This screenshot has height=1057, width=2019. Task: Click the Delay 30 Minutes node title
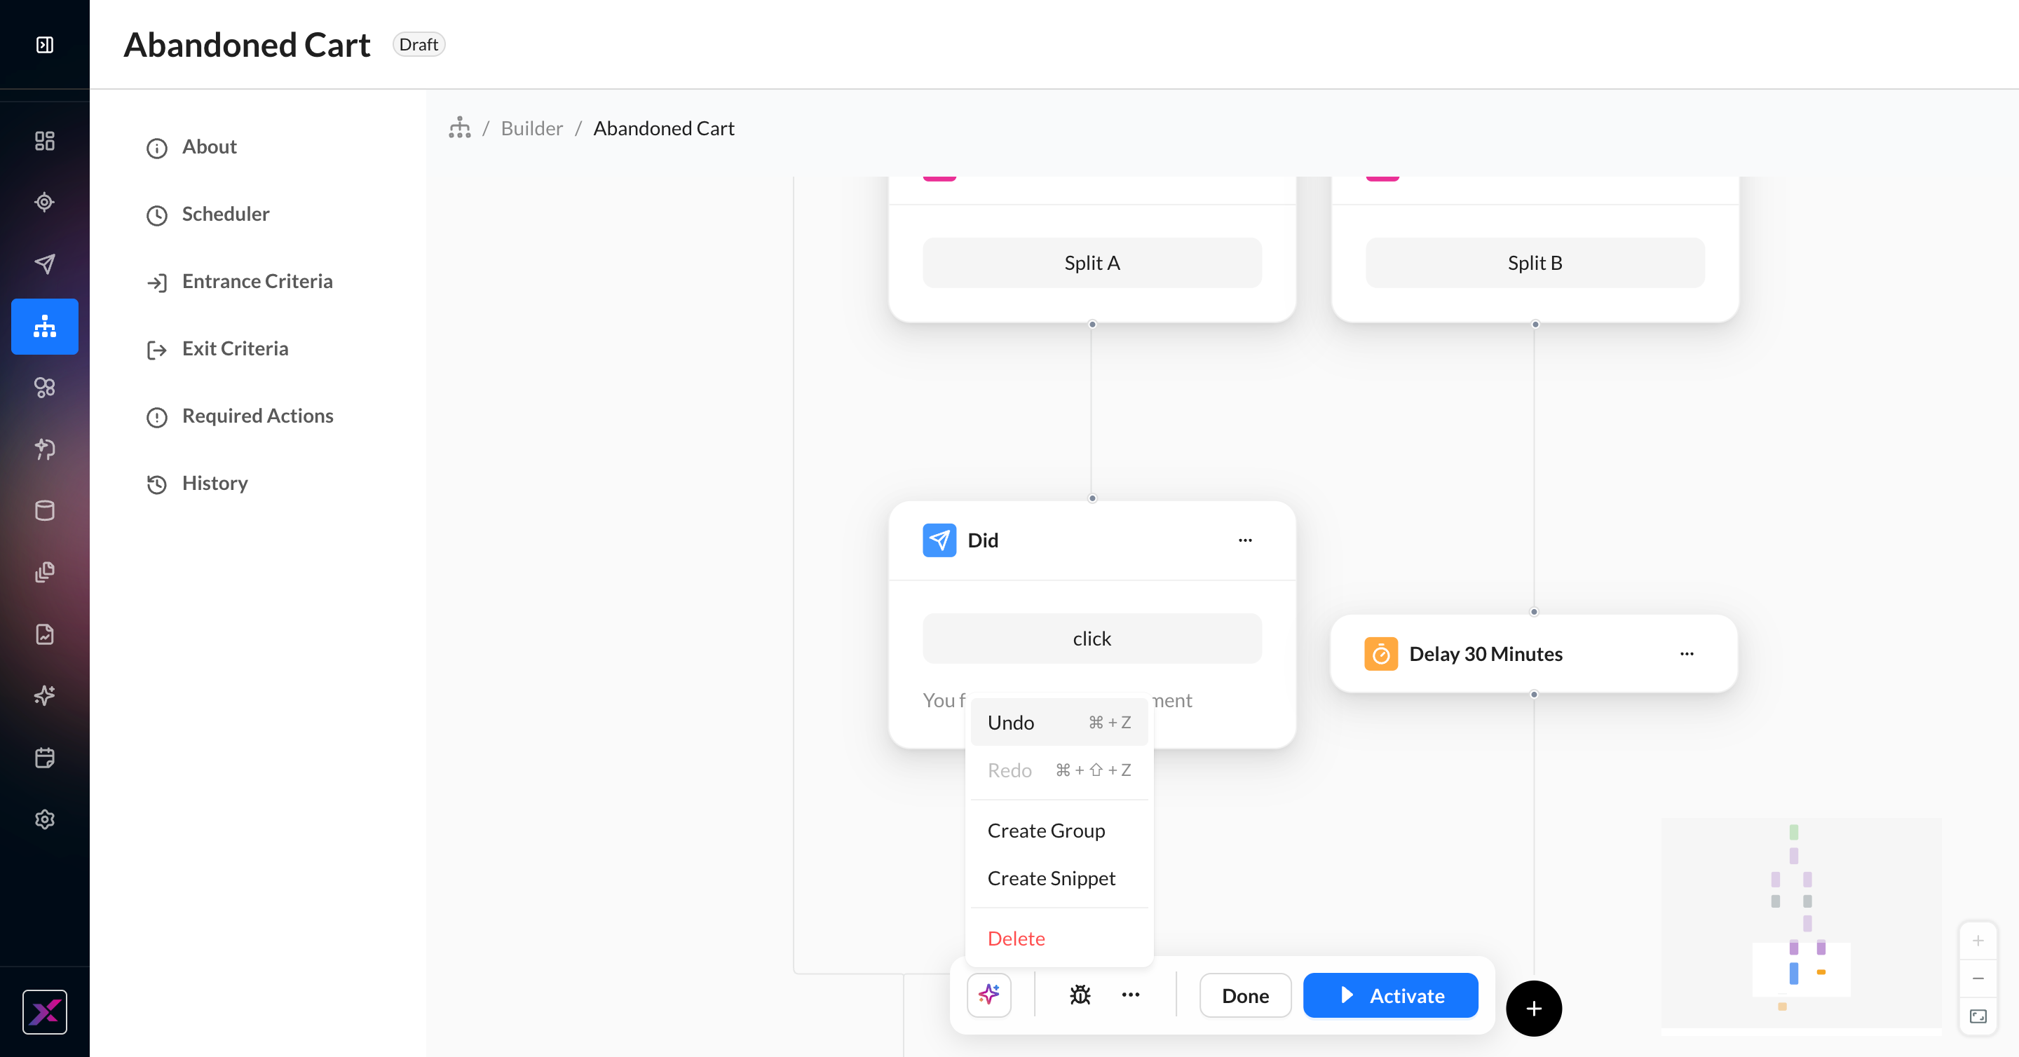click(x=1486, y=653)
